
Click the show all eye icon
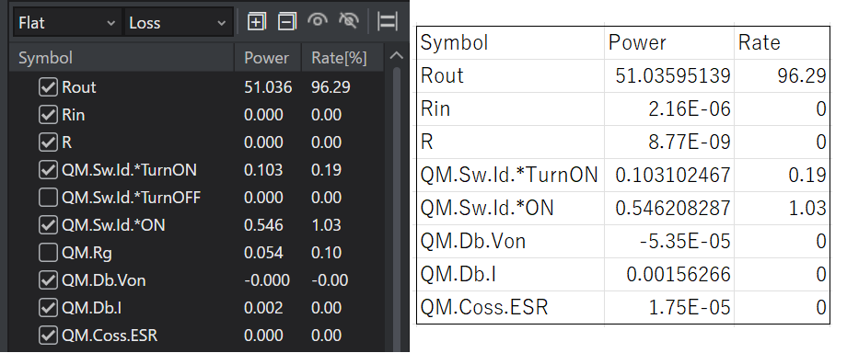click(x=318, y=21)
